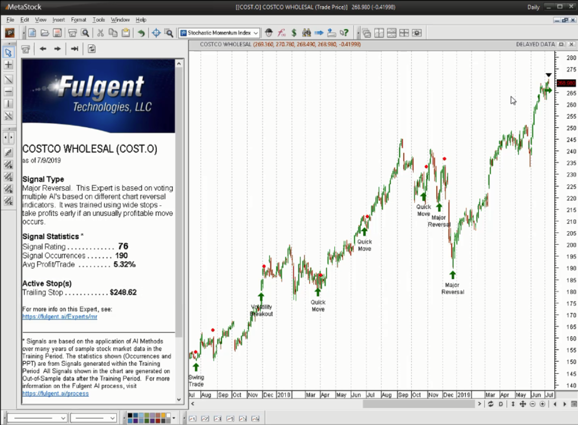Screen dimensions: 578x425
Task: Click the four-way pan arrows icon
Action: (x=523, y=404)
